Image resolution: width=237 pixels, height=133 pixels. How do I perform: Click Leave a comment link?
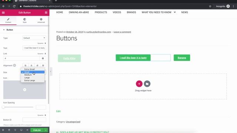point(122,32)
